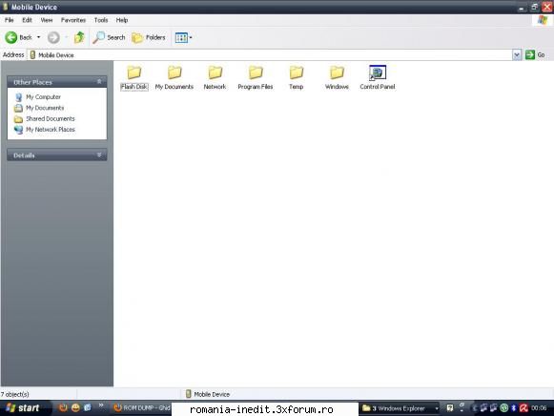Click the smiley quick launch icon
The image size is (554, 416).
pos(75,408)
